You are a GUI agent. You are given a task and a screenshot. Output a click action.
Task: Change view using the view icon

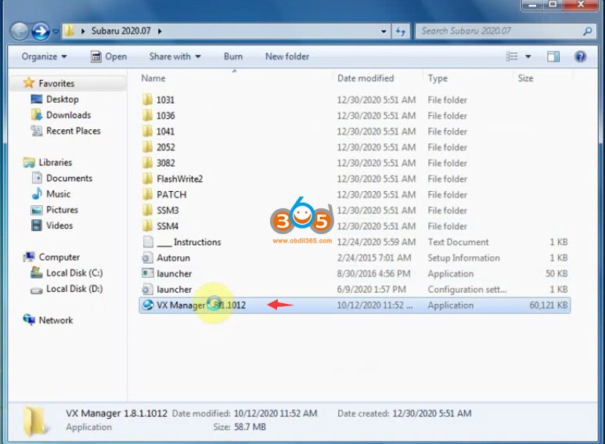[x=512, y=56]
